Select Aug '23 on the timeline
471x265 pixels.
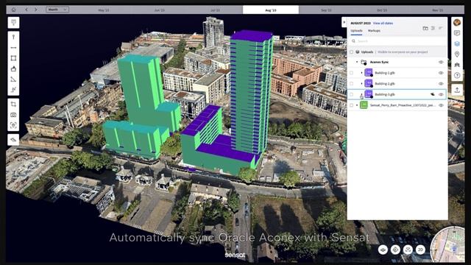tap(271, 10)
